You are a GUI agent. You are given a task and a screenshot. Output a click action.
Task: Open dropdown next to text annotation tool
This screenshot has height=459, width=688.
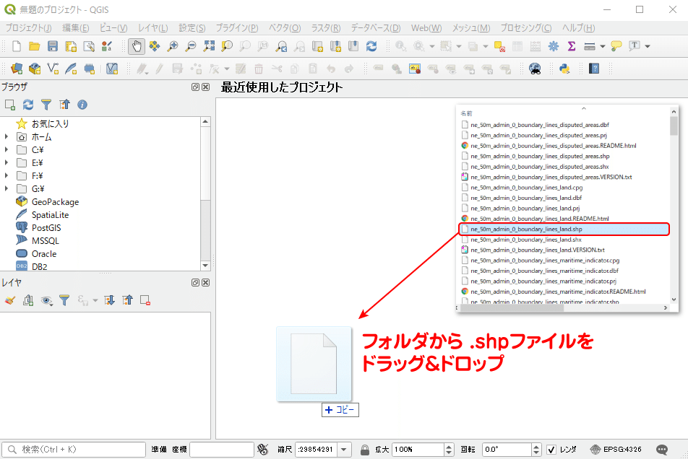pyautogui.click(x=648, y=46)
